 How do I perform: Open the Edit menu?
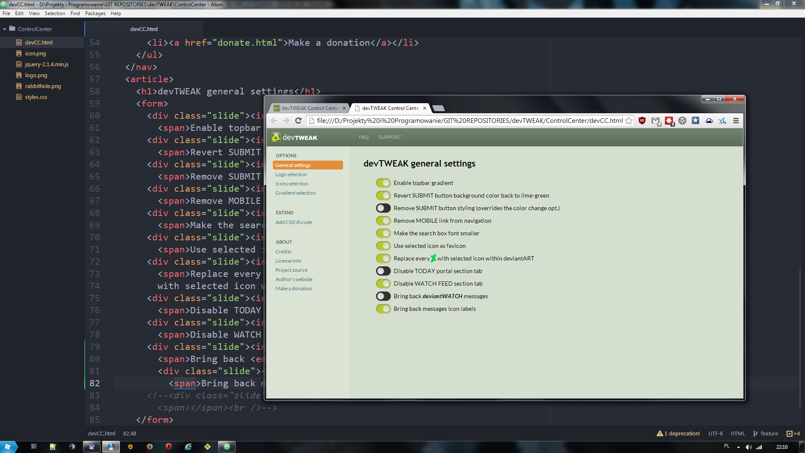tap(19, 13)
